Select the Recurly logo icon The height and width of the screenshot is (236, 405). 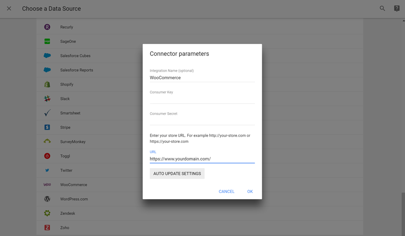[47, 27]
